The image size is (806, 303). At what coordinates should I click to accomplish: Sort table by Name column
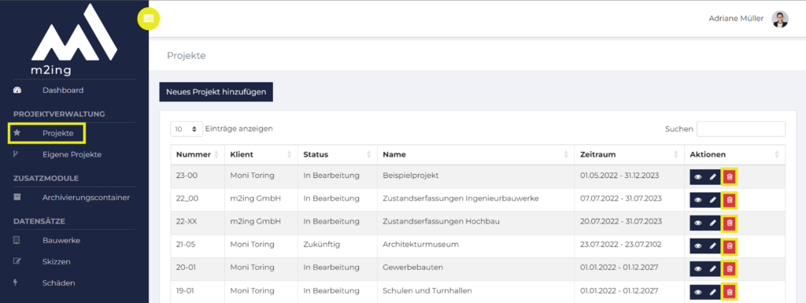click(x=476, y=154)
